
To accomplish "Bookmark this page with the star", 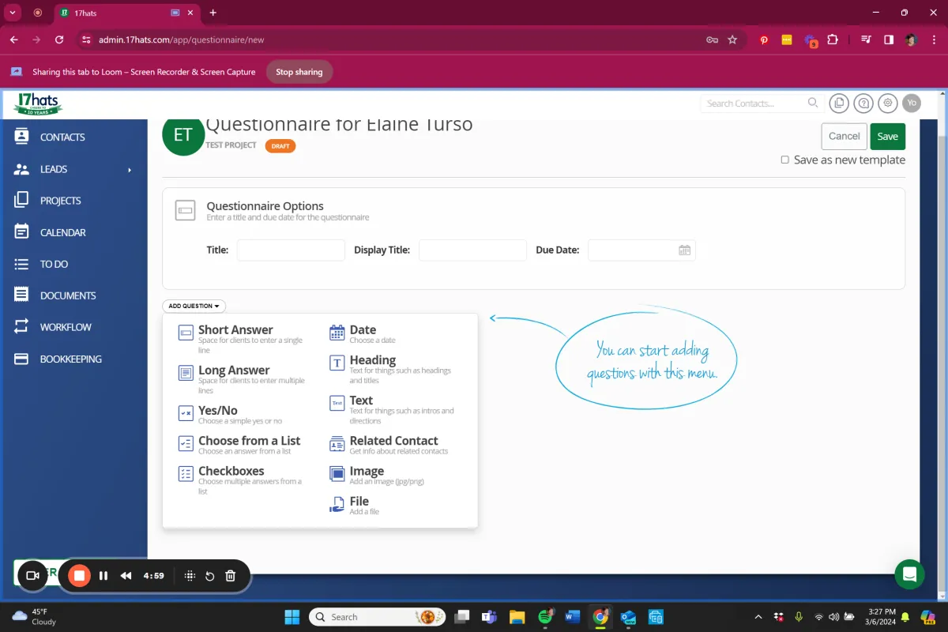I will [x=732, y=39].
